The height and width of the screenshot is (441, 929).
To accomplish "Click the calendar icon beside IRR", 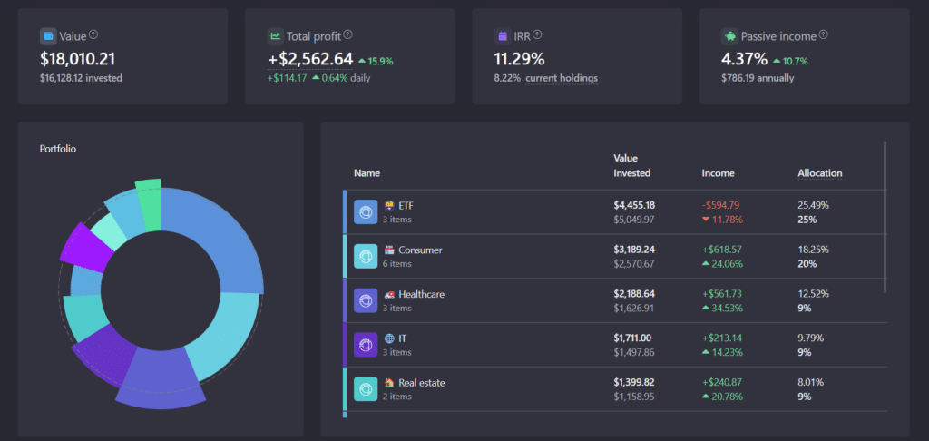I will [503, 36].
